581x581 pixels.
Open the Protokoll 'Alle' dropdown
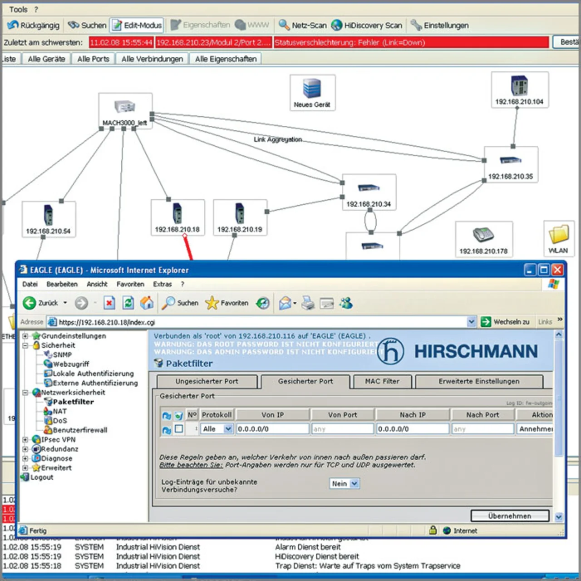tap(228, 429)
